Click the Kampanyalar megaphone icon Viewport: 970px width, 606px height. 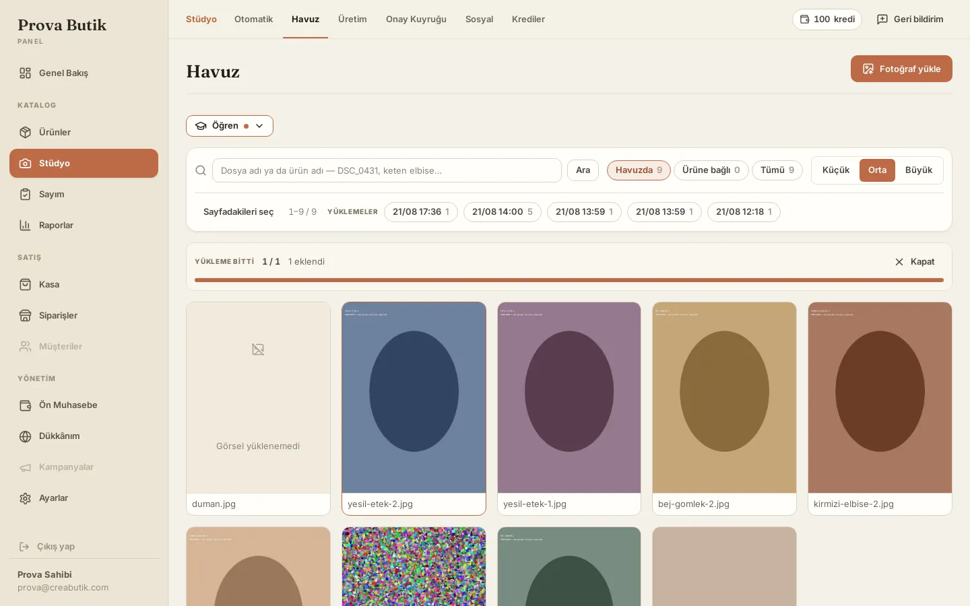click(x=25, y=467)
